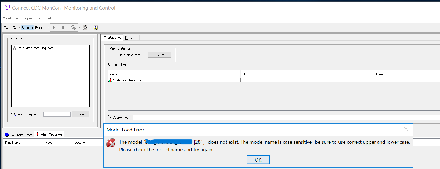This screenshot has width=440, height=169.
Task: Click the collapse-all icon in the toolbar
Action: tap(14, 27)
